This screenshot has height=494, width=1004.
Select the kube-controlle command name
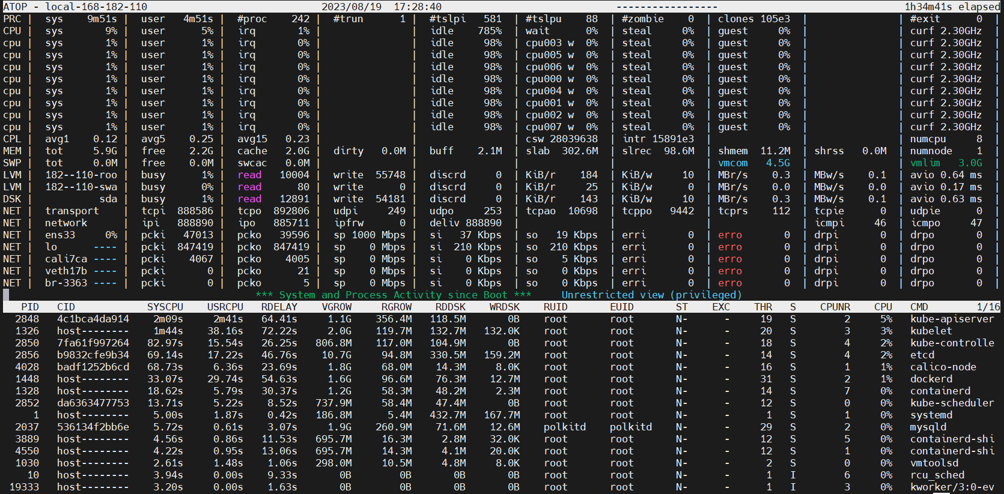(x=952, y=343)
